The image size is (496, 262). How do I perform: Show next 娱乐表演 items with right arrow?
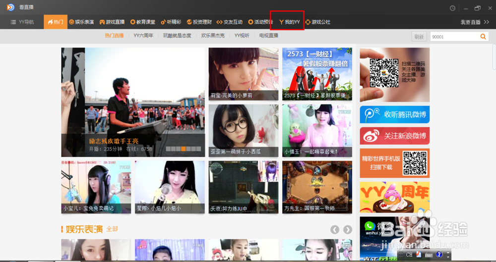pos(348,230)
